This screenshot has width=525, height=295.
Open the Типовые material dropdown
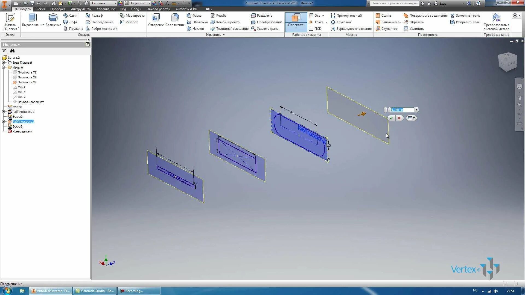115,3
